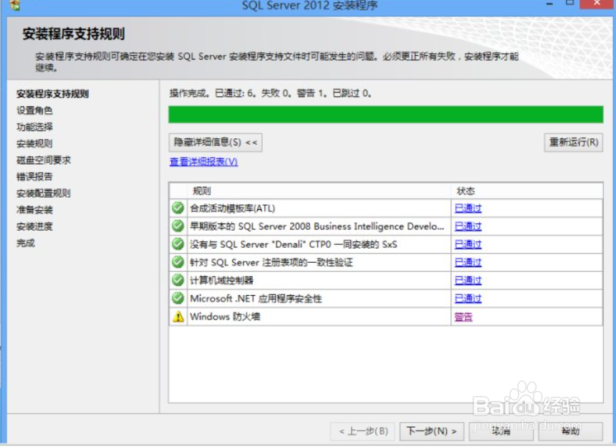
Task: Click the yellow warning icon for Windows 防火墙
Action: point(178,316)
